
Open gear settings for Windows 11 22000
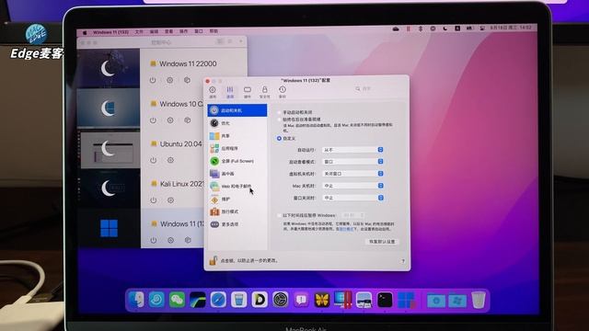[169, 80]
